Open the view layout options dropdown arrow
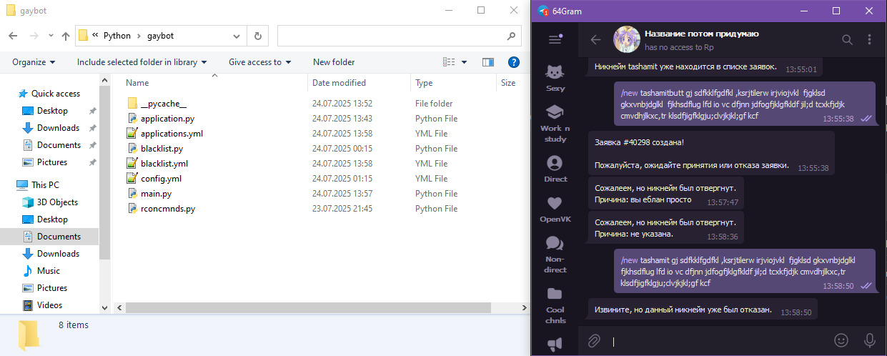The width and height of the screenshot is (887, 356). pyautogui.click(x=465, y=62)
